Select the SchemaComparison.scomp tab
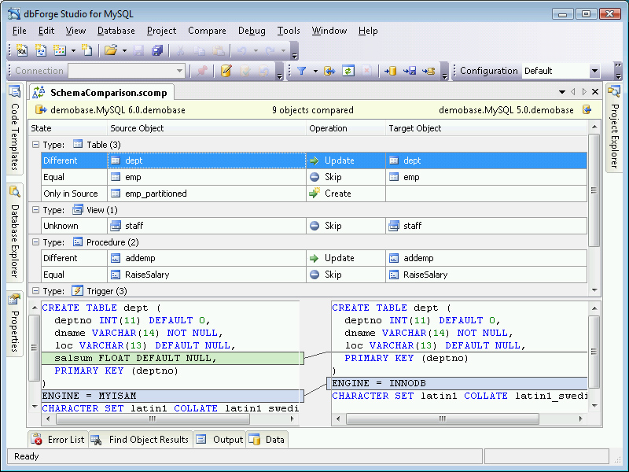The width and height of the screenshot is (629, 472). click(101, 92)
